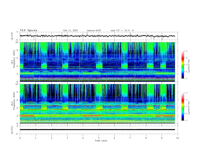Click the 'VLF Spectra' title text
The width and height of the screenshot is (200, 155).
tap(29, 30)
